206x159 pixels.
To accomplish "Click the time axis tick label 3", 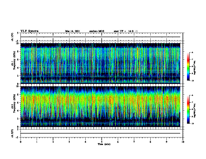I will tap(69, 142).
